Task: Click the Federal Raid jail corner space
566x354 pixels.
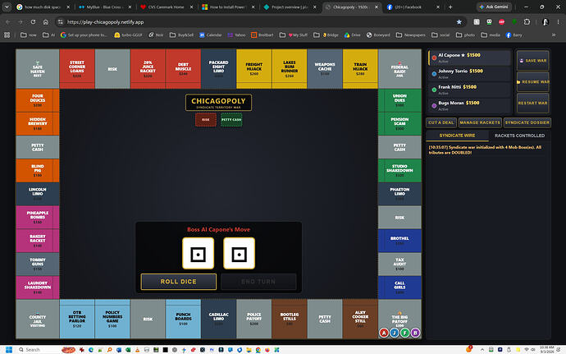Action: coord(399,69)
